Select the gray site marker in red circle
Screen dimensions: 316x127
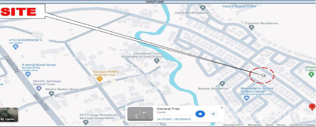coord(263,76)
